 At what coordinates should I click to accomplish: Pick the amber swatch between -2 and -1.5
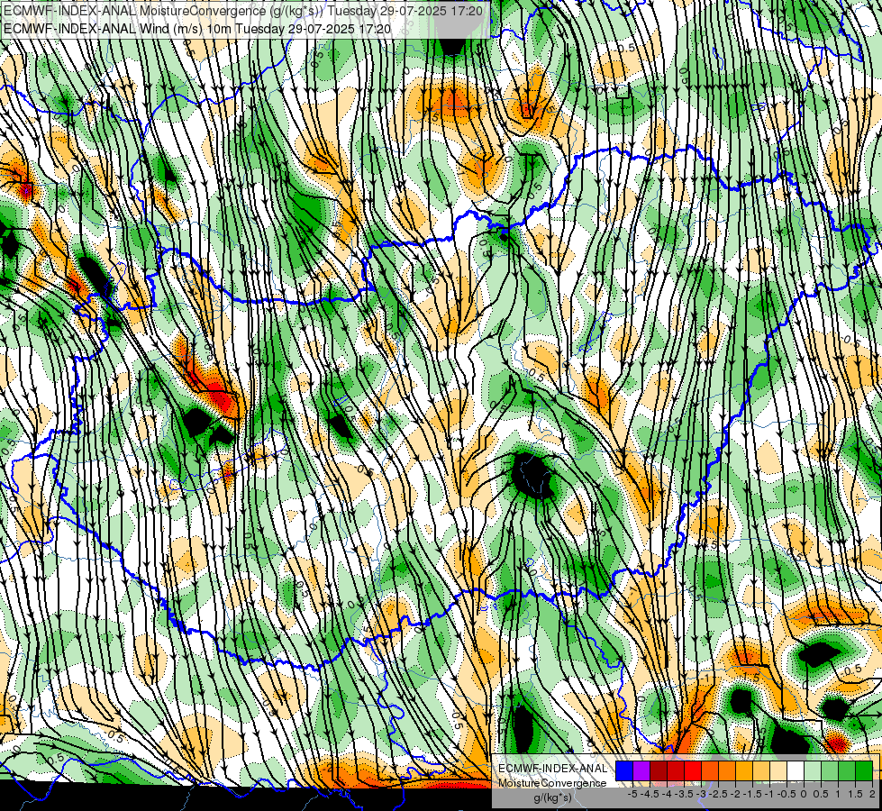point(744,771)
